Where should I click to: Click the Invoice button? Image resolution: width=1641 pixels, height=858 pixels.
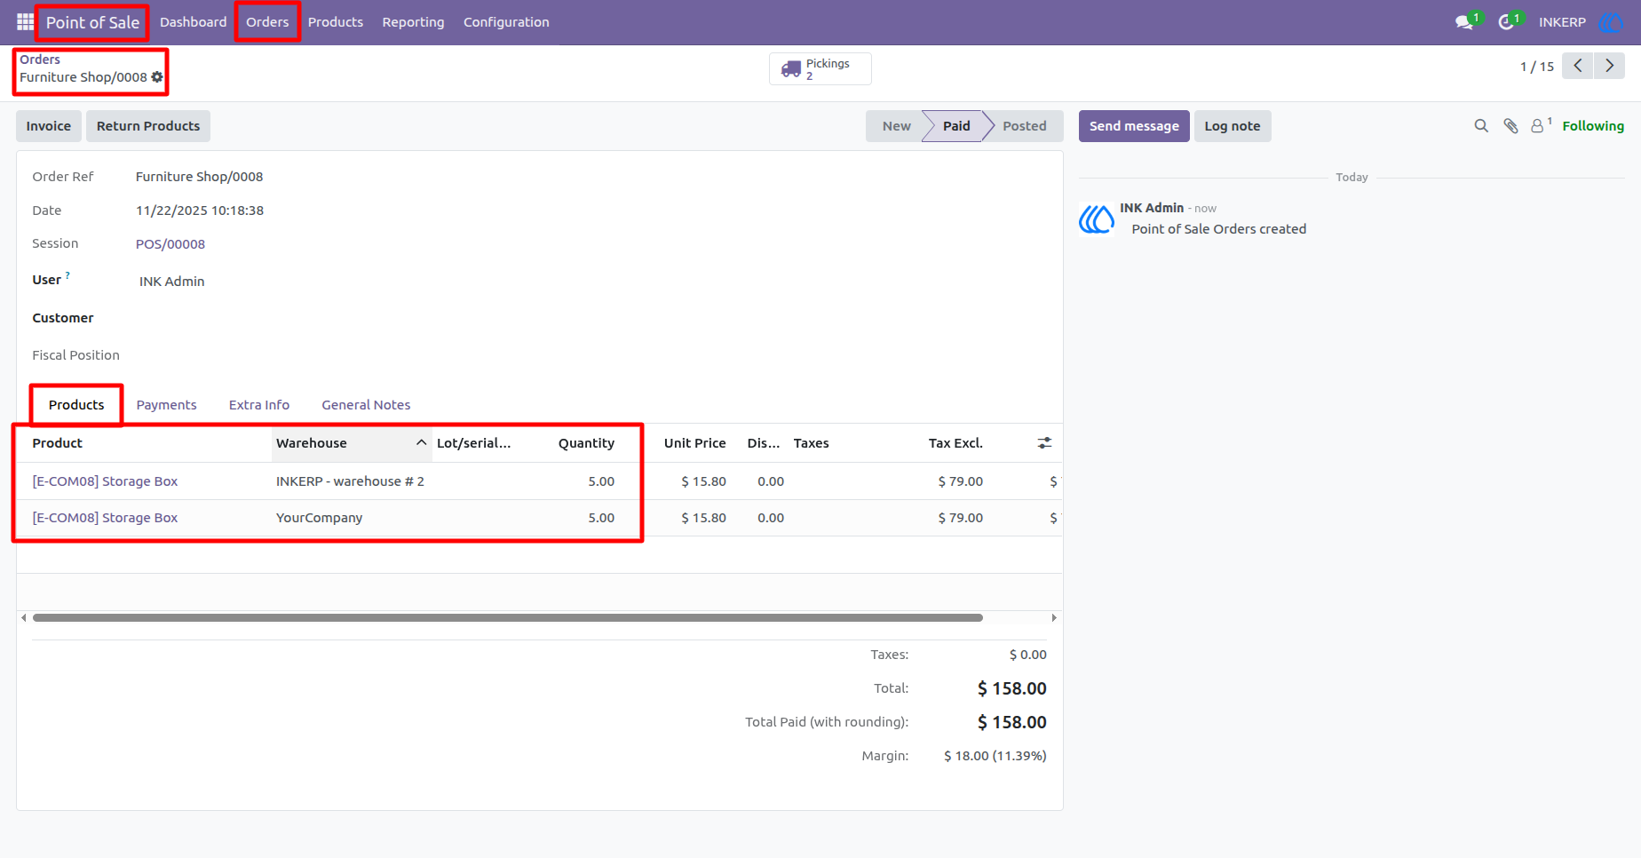point(49,126)
